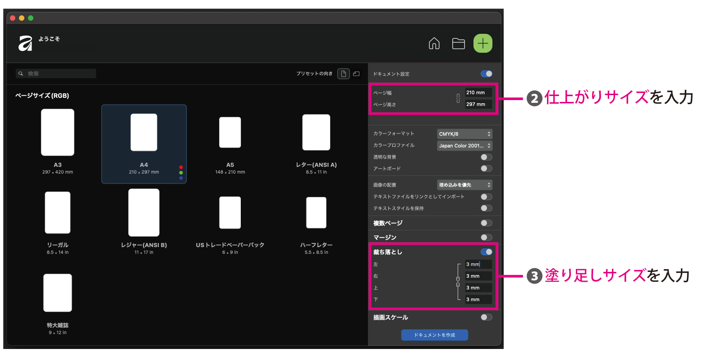The image size is (703, 358).
Task: Open カラーフォーマット CMYK/8 dropdown
Action: (464, 134)
